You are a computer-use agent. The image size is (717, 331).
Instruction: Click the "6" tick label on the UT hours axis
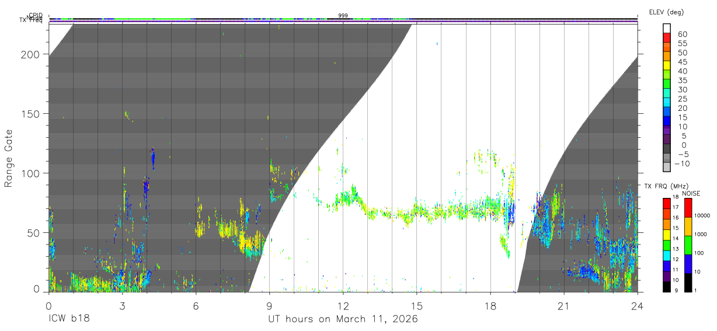[196, 305]
